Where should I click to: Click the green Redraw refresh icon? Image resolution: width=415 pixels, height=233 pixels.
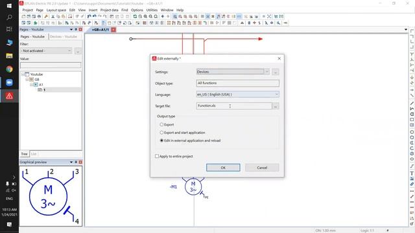pos(135,16)
